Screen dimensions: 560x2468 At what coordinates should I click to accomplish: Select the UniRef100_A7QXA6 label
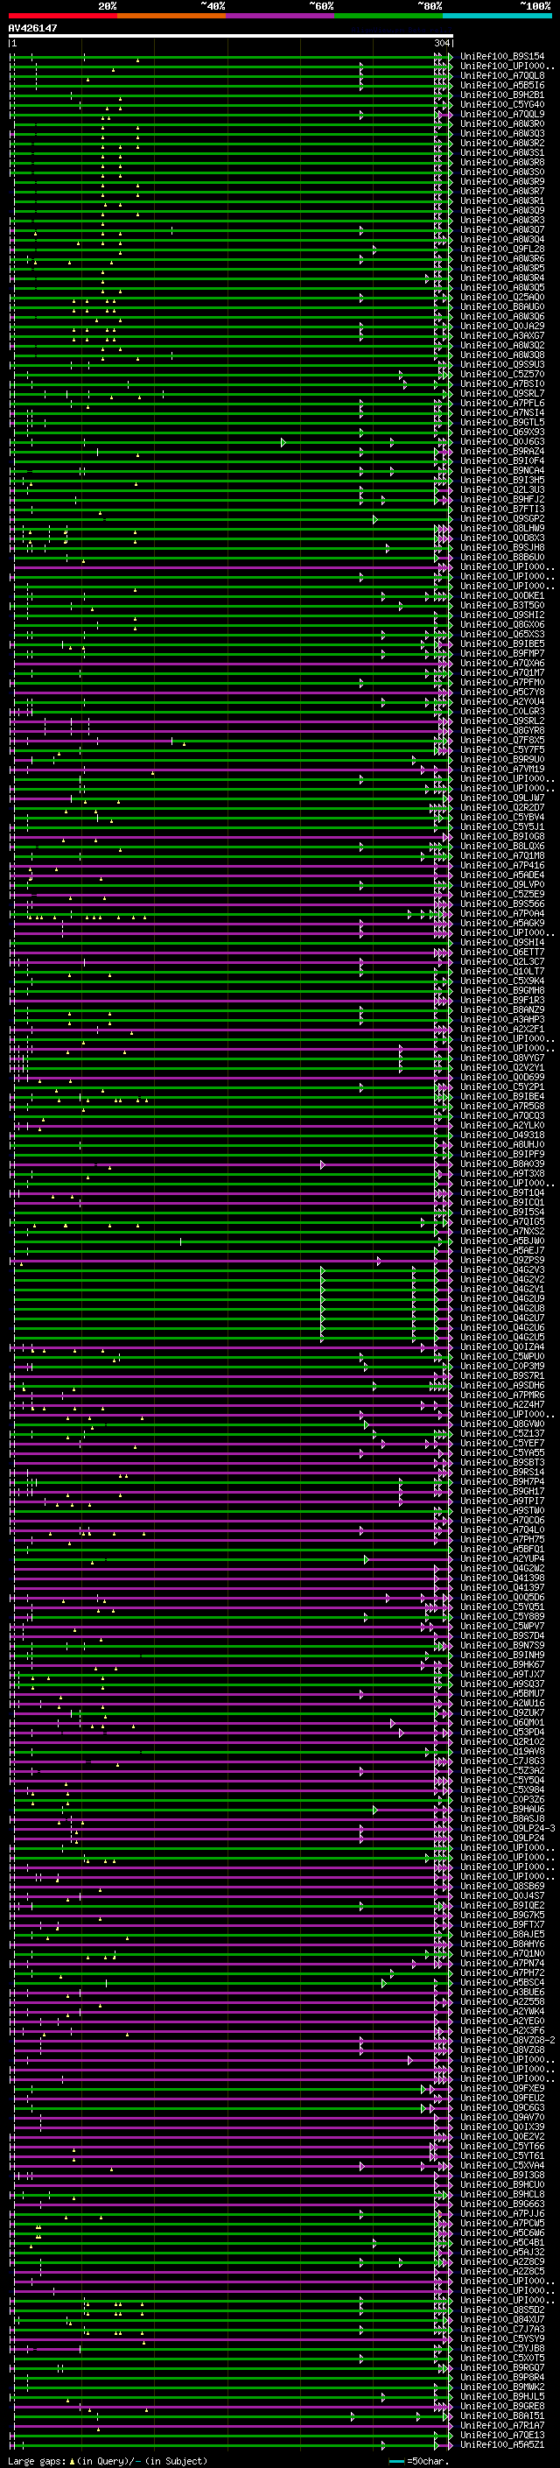click(502, 663)
